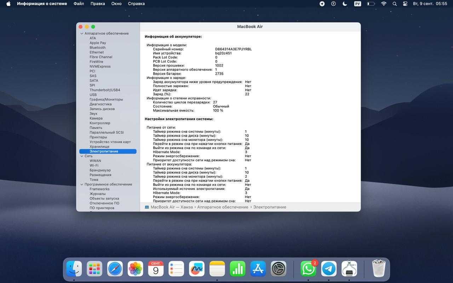Image resolution: width=453 pixels, height=283 pixels.
Task: Collapse the Программное обеспечение section
Action: (x=82, y=184)
